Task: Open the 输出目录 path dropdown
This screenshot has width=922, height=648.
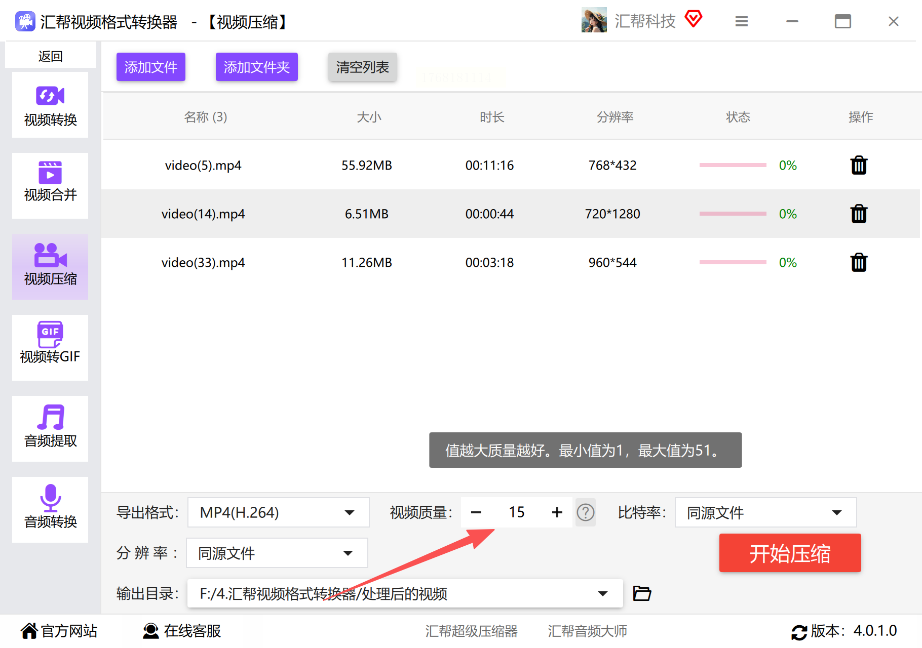Action: coord(602,593)
